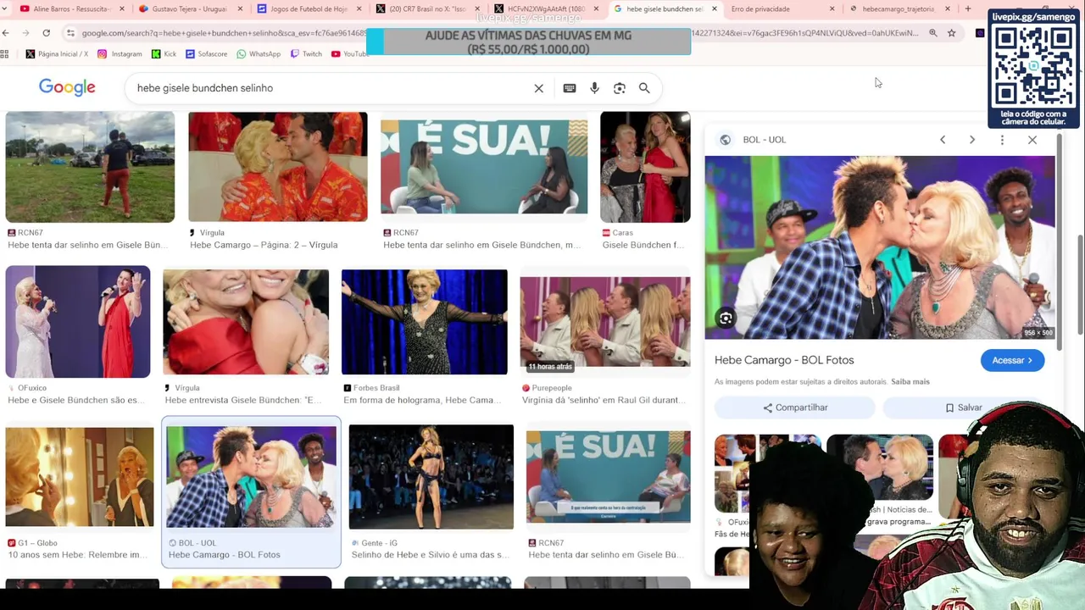Select the BOL - UOL Hebe Camargo thumbnail

(251, 477)
